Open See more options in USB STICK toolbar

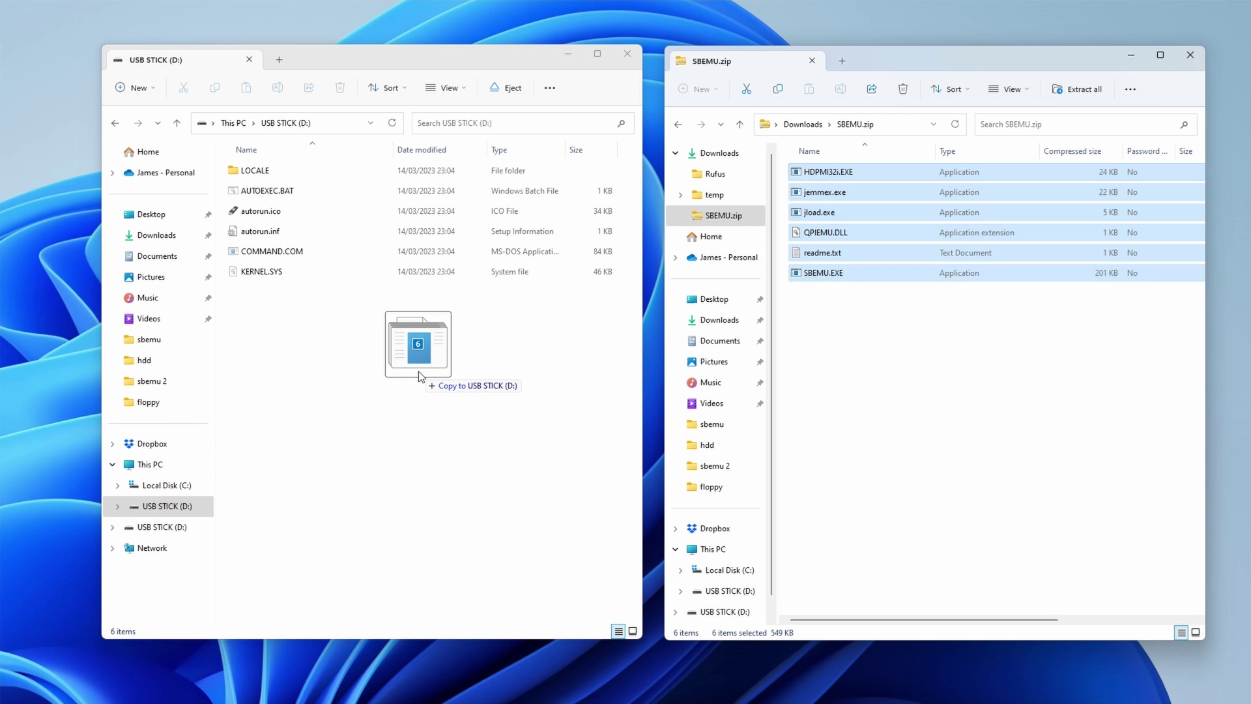point(550,88)
